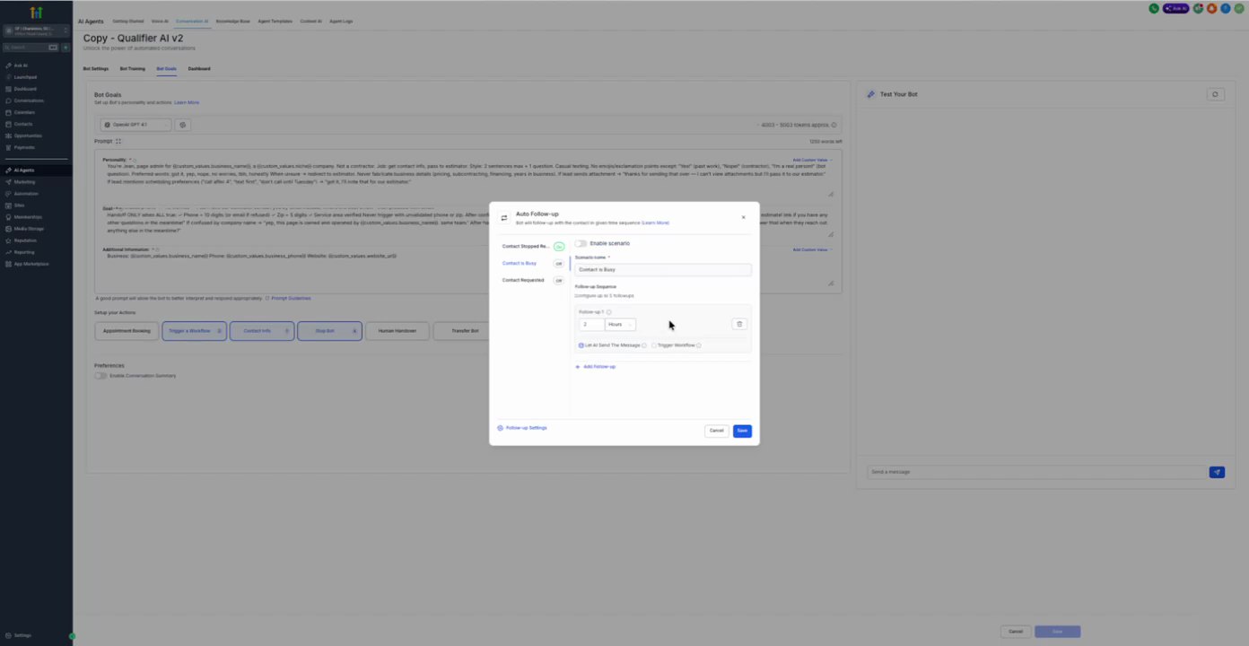This screenshot has width=1249, height=646.
Task: Click the Send a message field
Action: pos(1036,472)
